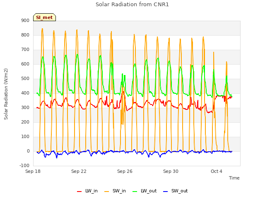Click the 700 y-axis tick label
Screen dimensions: 265x199
click(25, 50)
